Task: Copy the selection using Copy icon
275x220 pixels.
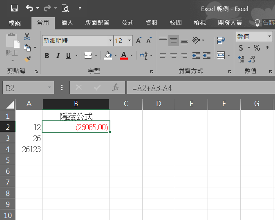Action: (x=27, y=48)
